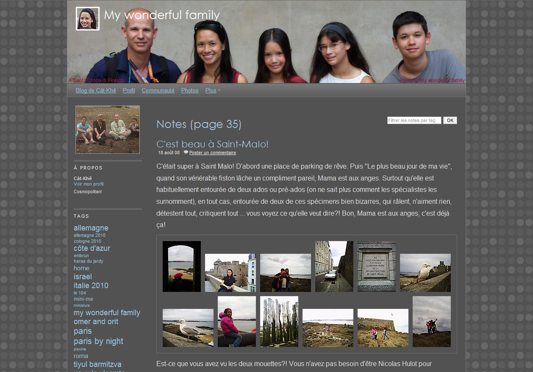The height and width of the screenshot is (372, 533).
Task: Open the Voir mon profil link
Action: coord(89,184)
